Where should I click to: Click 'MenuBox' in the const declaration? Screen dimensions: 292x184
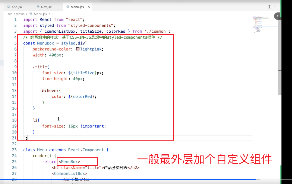(x=45, y=43)
